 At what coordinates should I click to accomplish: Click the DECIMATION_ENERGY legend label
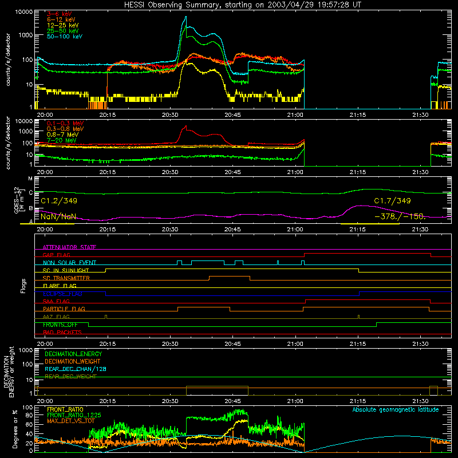pos(73,354)
